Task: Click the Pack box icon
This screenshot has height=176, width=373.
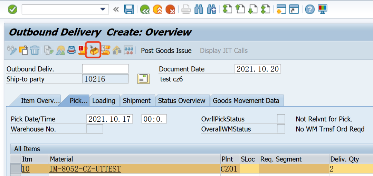Action: coord(94,50)
